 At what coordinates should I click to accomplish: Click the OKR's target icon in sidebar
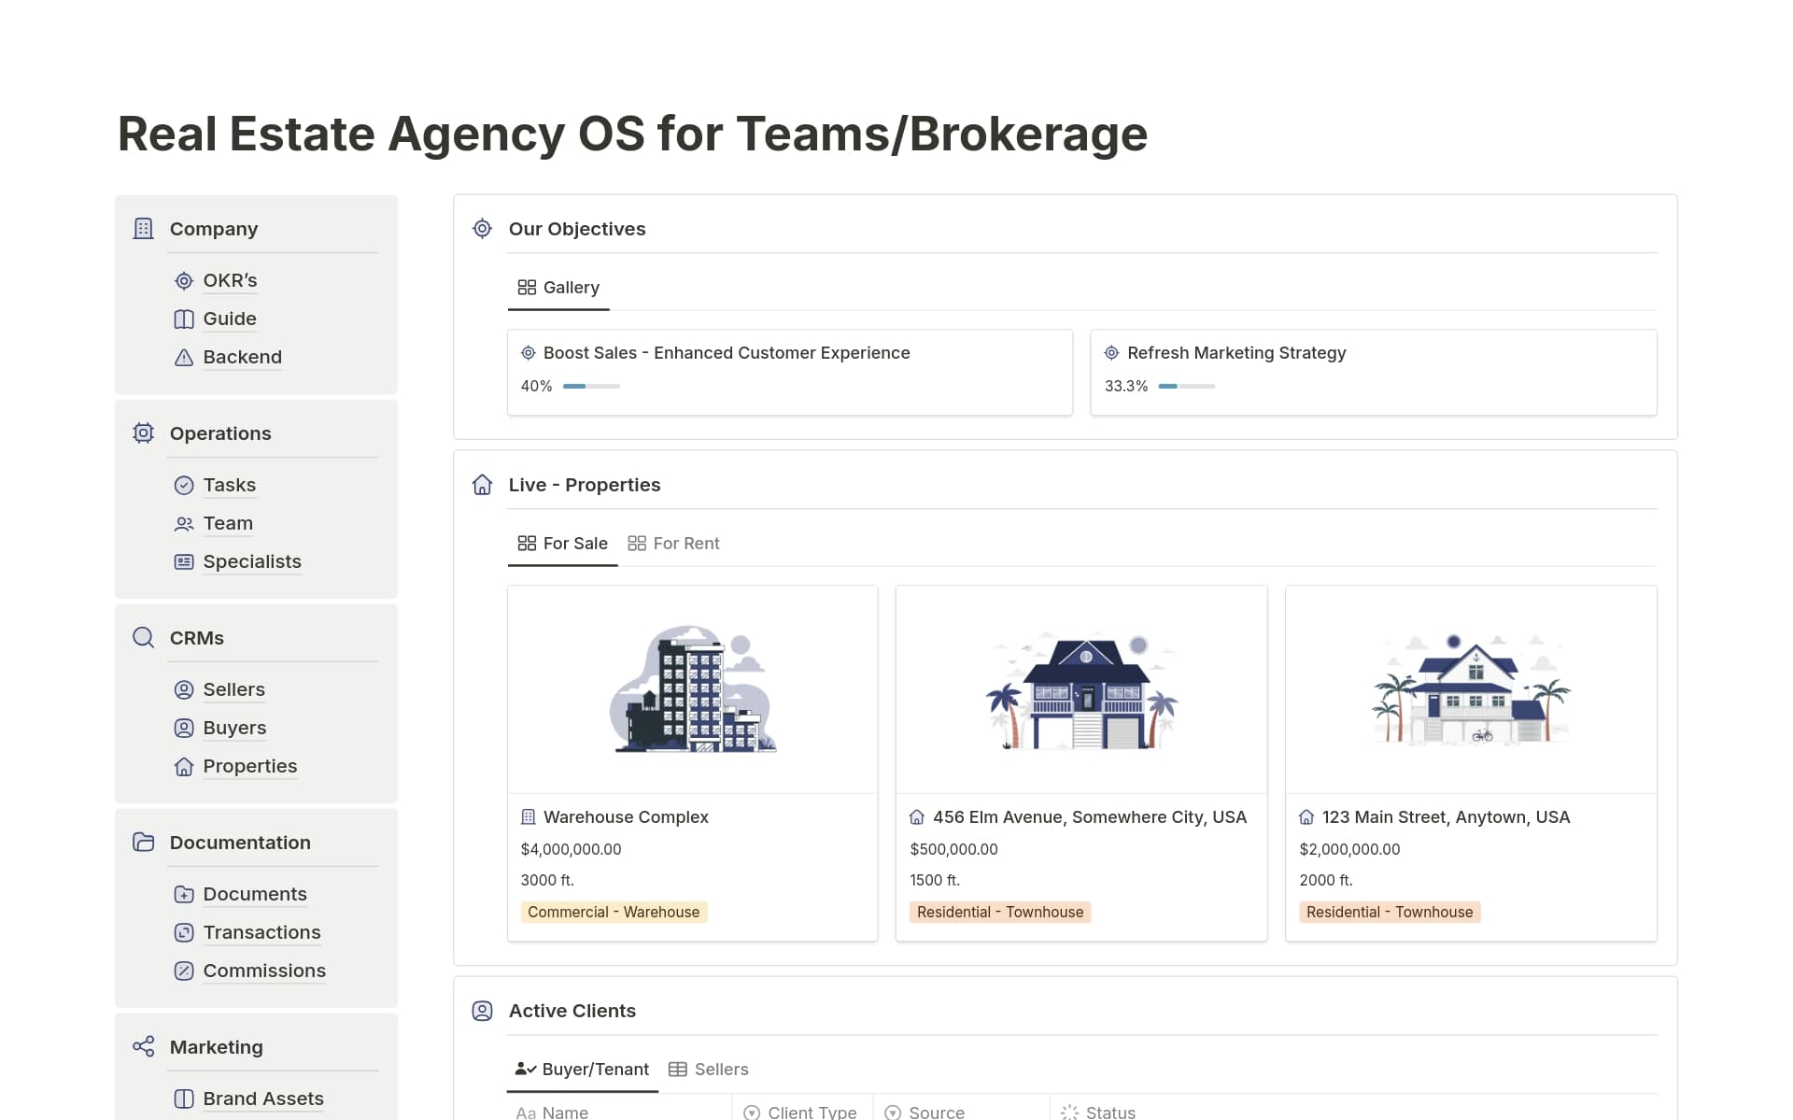point(184,281)
